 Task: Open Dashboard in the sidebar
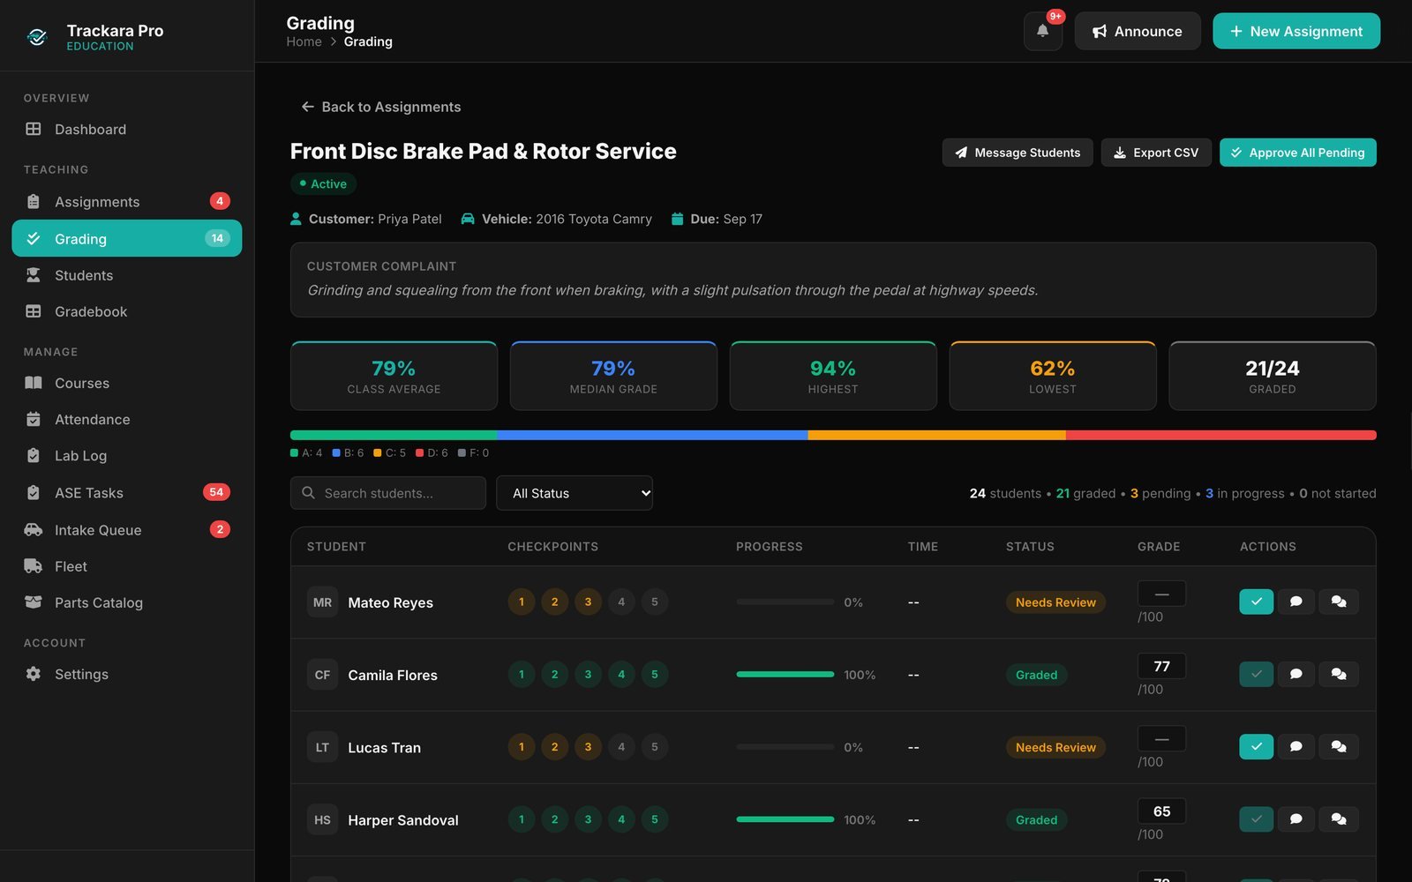pos(126,129)
